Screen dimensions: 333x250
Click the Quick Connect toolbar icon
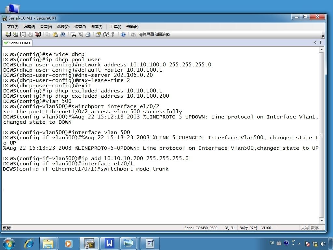(x=15, y=35)
